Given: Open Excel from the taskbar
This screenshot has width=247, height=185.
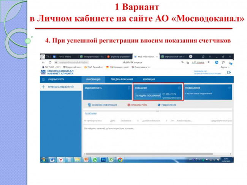Looking at the screenshot, I should click(111, 160).
